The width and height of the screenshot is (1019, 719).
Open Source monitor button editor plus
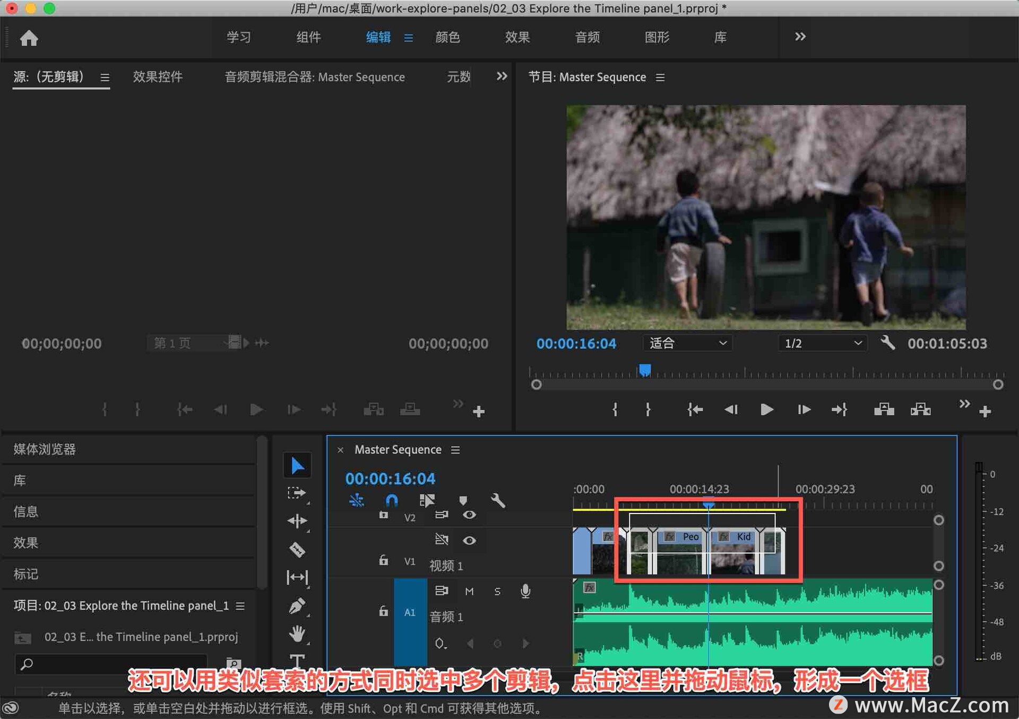(x=479, y=411)
